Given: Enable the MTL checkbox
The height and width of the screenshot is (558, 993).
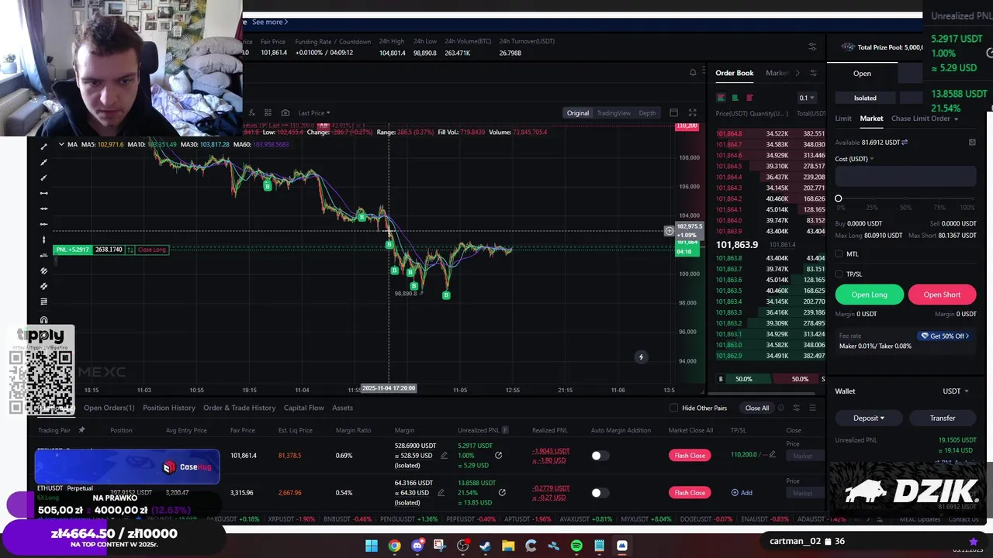Looking at the screenshot, I should pos(839,254).
